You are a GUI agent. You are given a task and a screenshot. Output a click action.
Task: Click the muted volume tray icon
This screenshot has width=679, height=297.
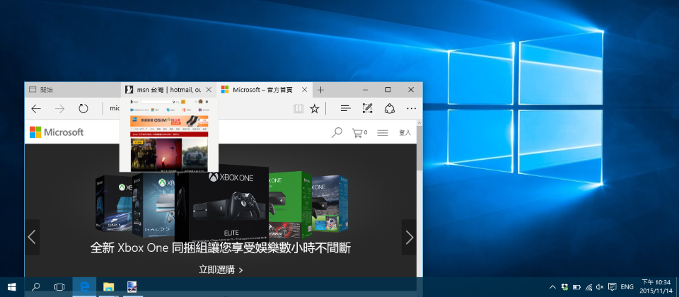pyautogui.click(x=600, y=287)
